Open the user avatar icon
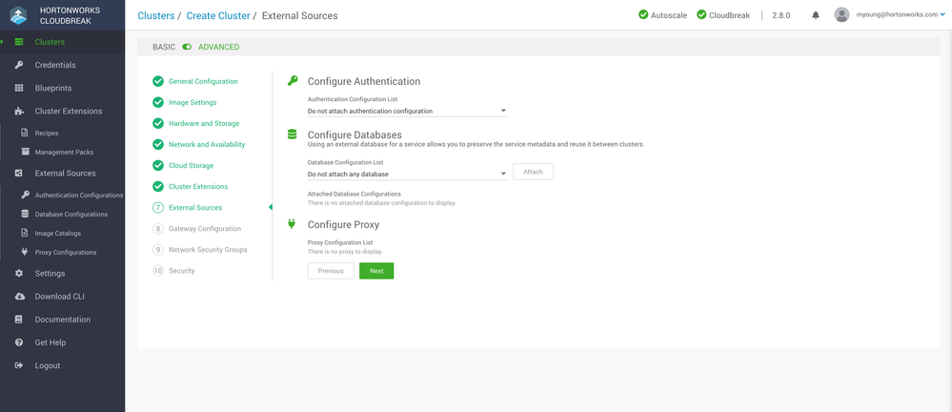The image size is (952, 412). (841, 15)
